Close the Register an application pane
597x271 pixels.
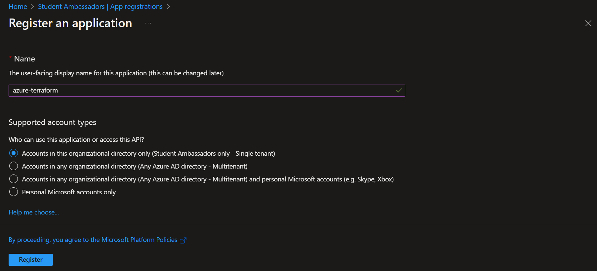(x=588, y=23)
